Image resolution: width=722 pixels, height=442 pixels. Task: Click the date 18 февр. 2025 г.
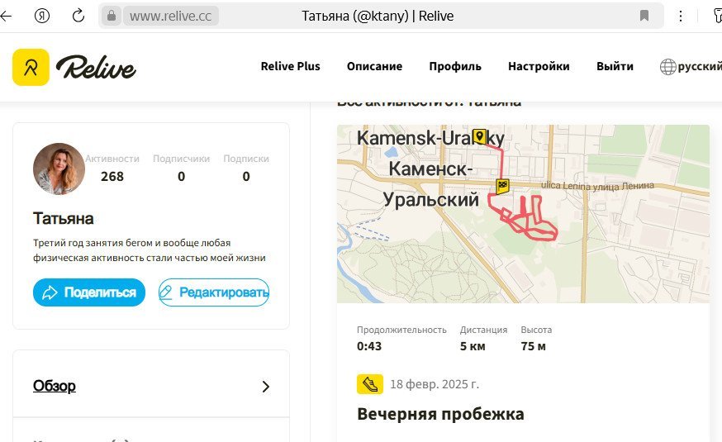(x=435, y=384)
